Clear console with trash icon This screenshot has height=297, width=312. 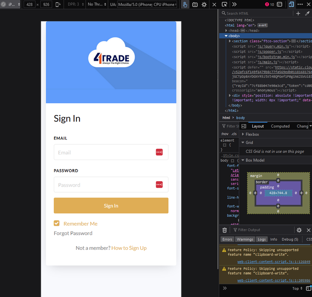pyautogui.click(x=224, y=230)
